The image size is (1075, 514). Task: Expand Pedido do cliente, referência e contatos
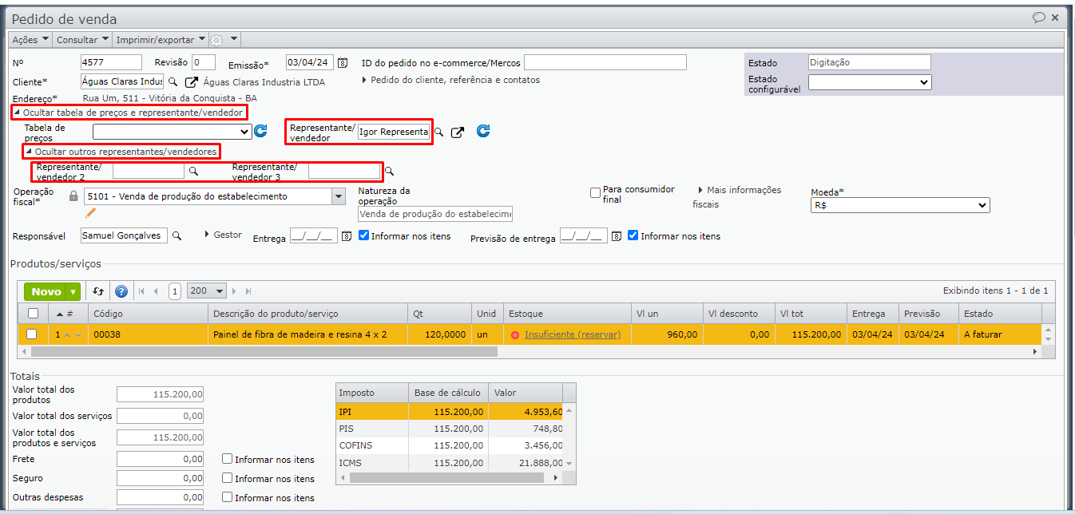[x=451, y=80]
